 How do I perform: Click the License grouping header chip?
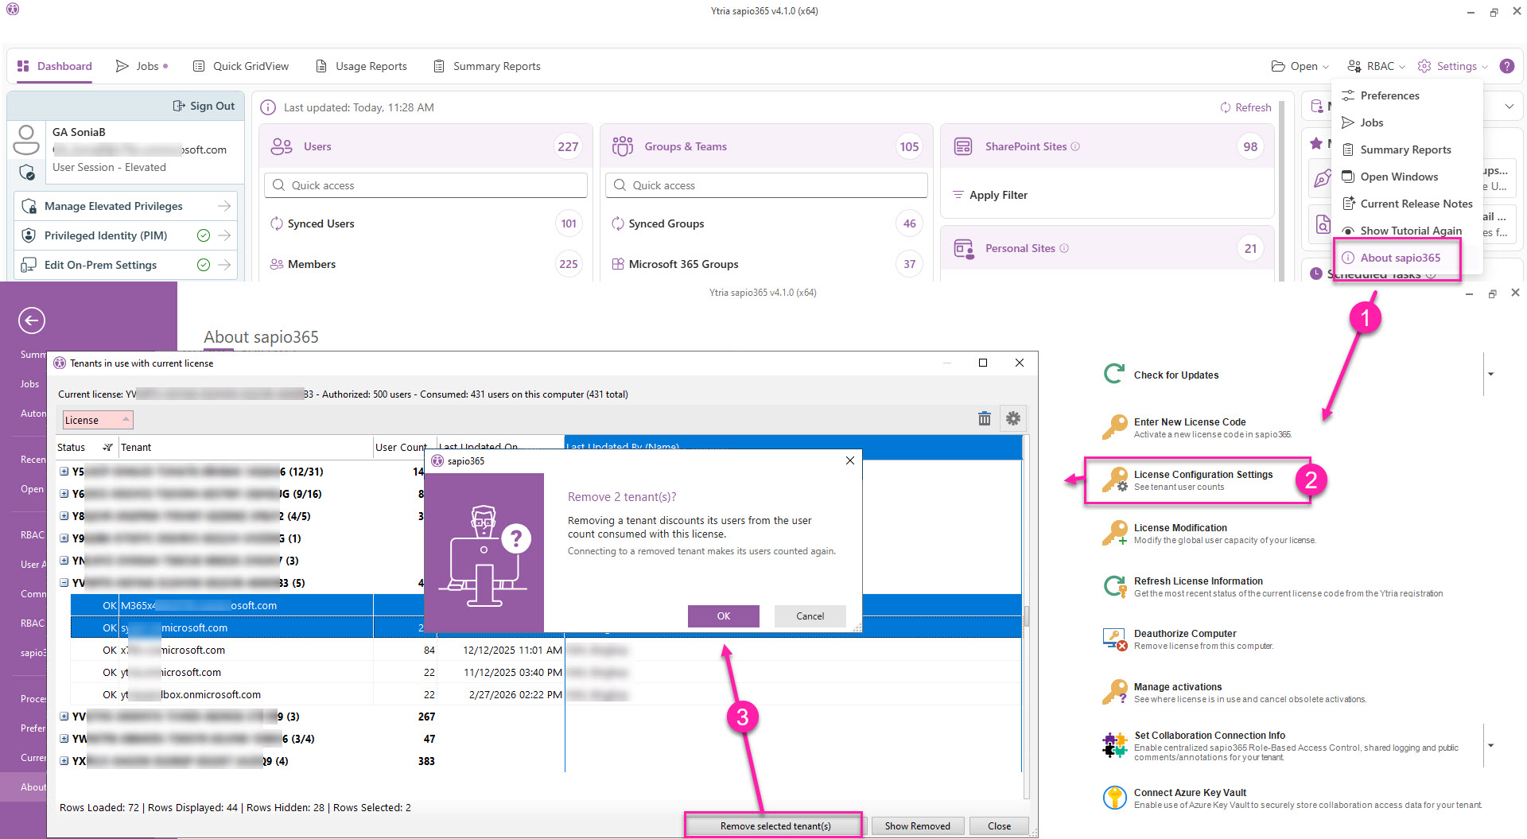(x=98, y=420)
